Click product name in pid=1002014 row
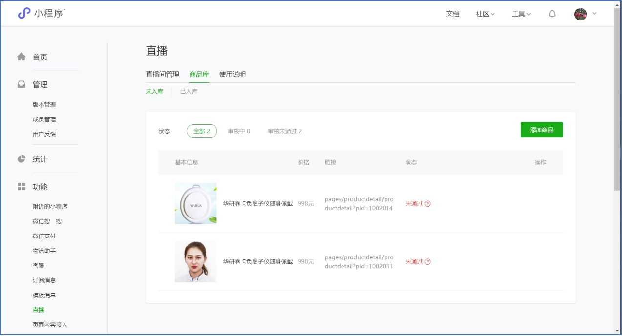 pos(258,204)
